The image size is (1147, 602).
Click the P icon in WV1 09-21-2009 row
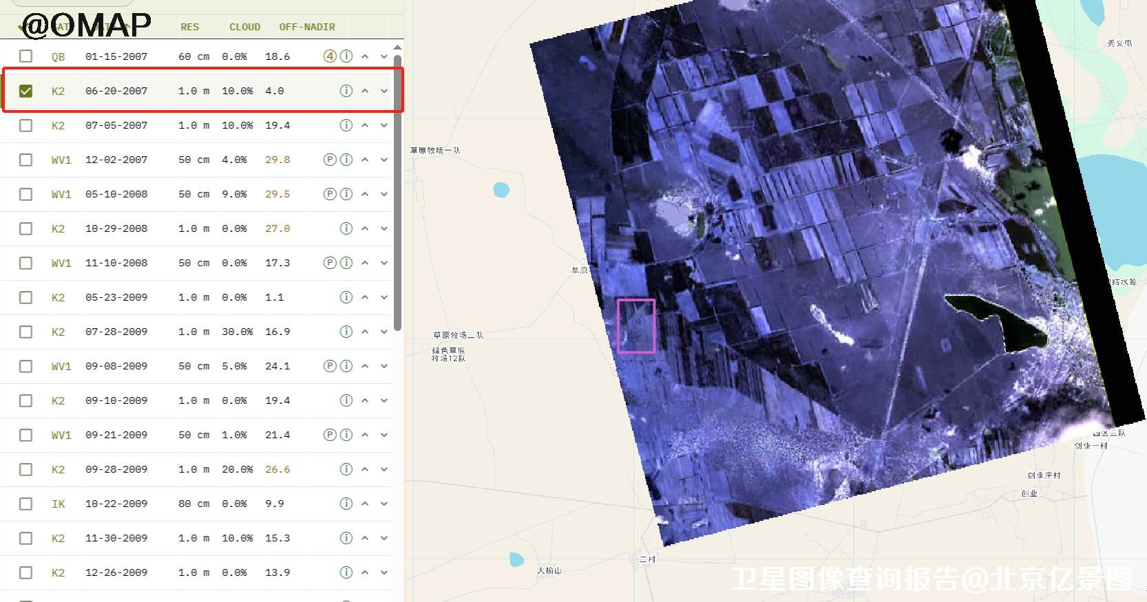(330, 435)
